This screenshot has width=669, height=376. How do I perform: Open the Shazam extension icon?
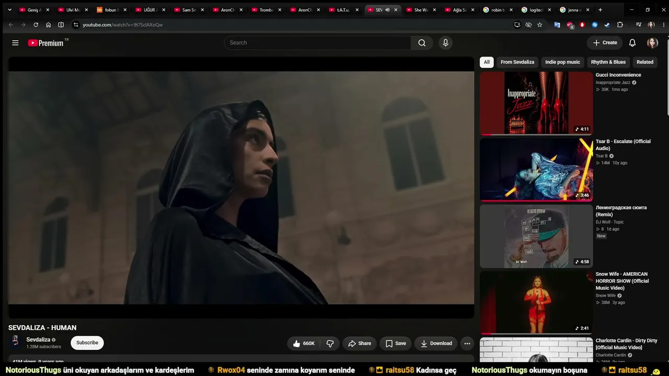[x=595, y=25]
